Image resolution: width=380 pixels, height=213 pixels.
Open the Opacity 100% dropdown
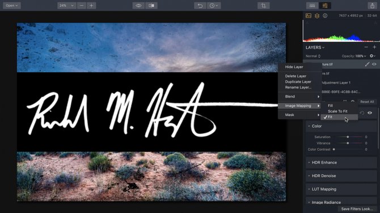pos(354,56)
